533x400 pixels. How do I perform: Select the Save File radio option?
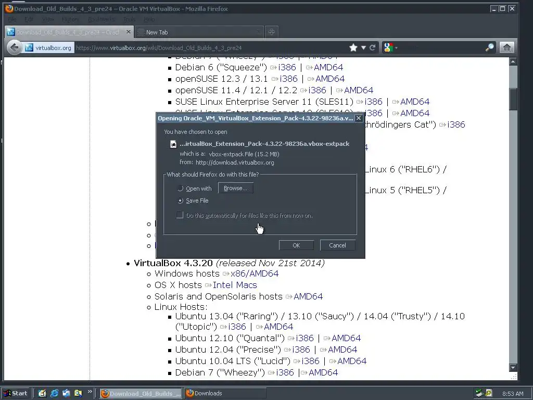[x=180, y=201]
